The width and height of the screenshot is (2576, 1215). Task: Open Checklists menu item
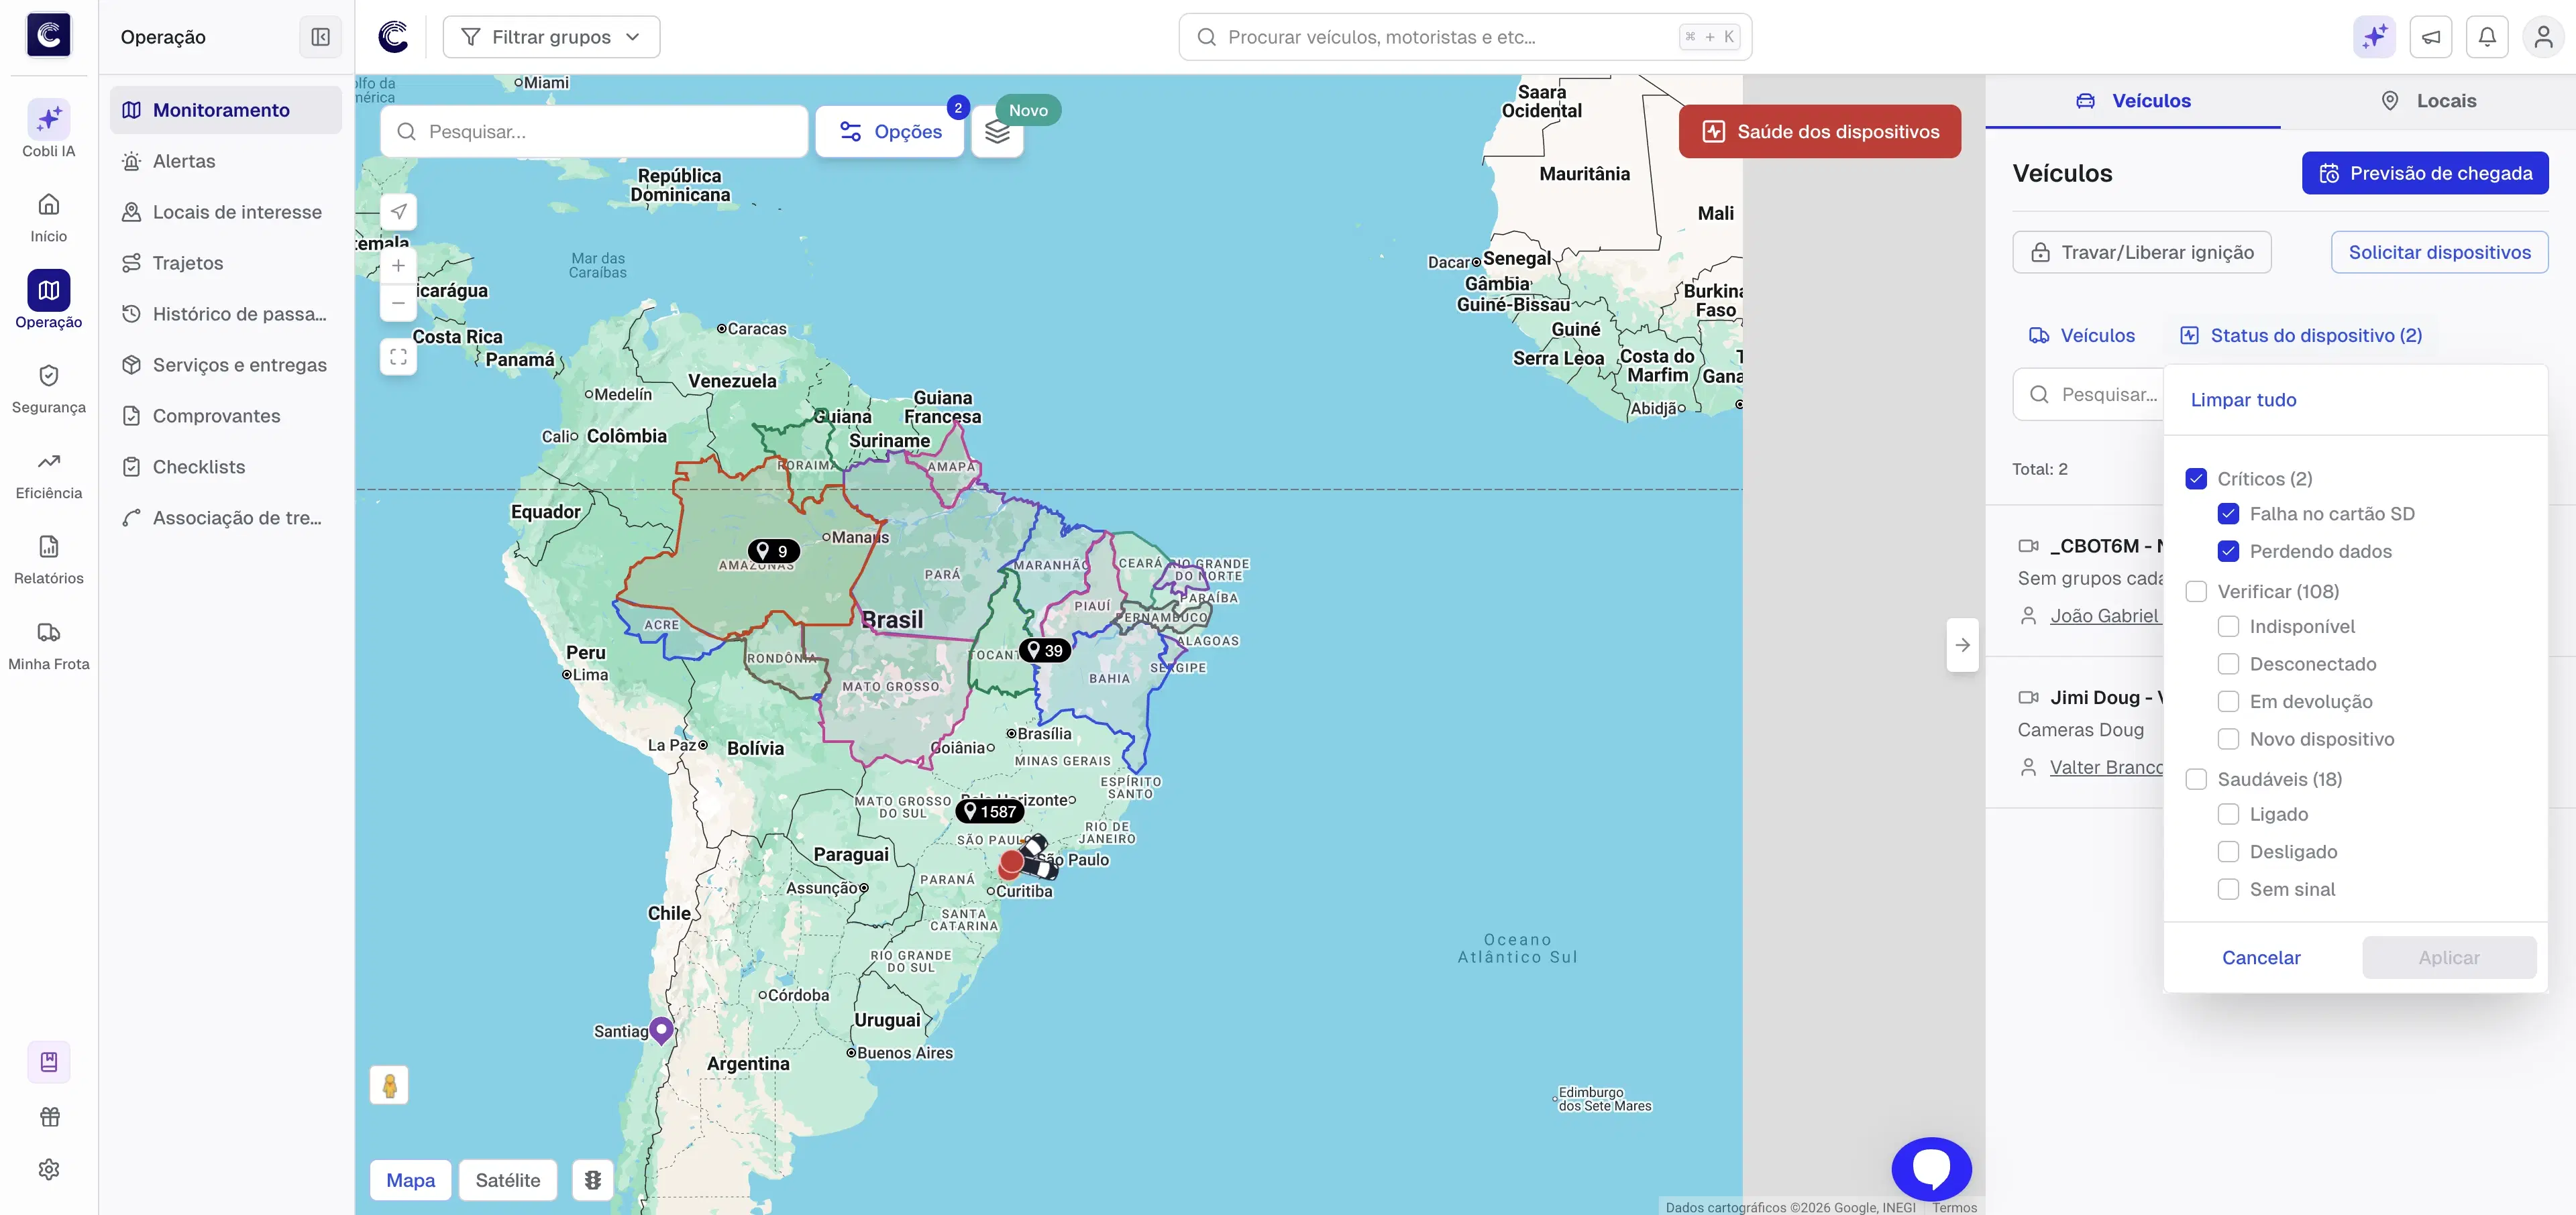(226, 467)
